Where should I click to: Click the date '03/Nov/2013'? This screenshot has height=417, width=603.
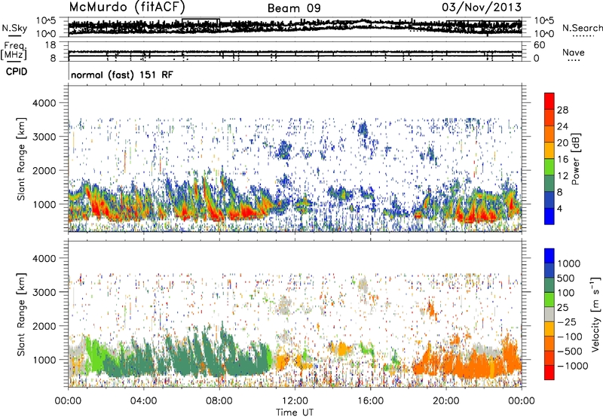pos(482,7)
